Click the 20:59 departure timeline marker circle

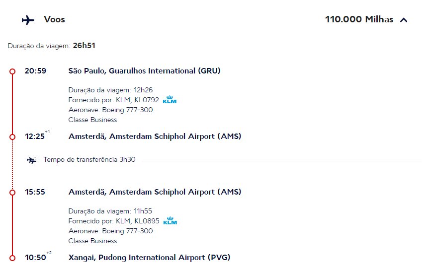click(x=12, y=71)
